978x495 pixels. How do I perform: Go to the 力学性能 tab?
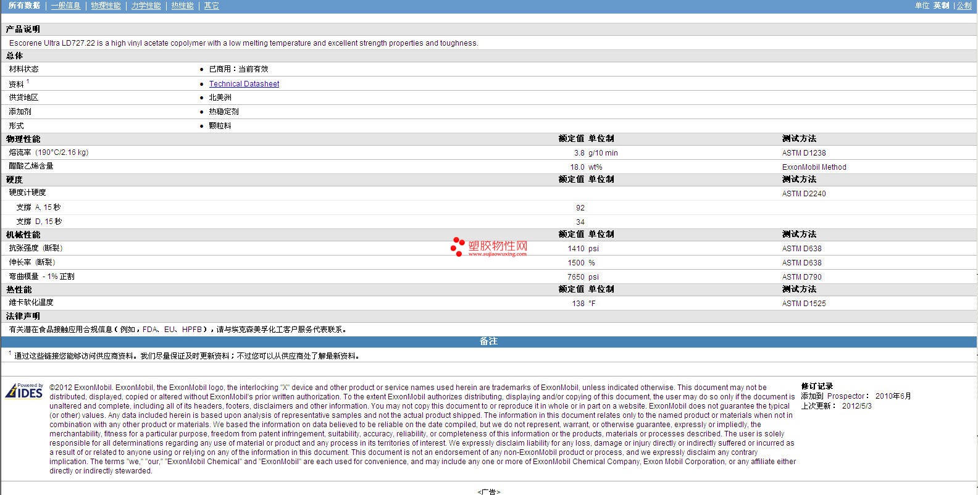point(146,6)
